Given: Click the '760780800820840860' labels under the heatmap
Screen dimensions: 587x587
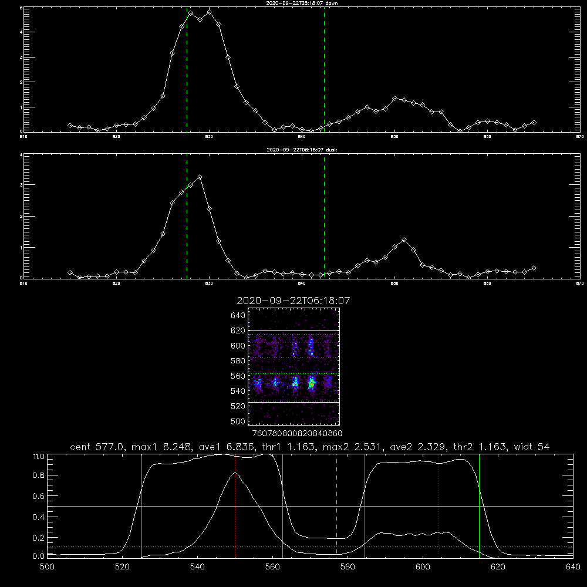Looking at the screenshot, I should coord(298,434).
